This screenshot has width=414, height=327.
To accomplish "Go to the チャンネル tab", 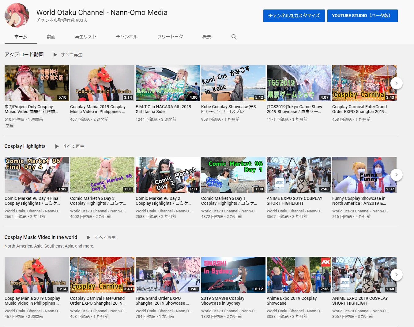I will click(127, 37).
